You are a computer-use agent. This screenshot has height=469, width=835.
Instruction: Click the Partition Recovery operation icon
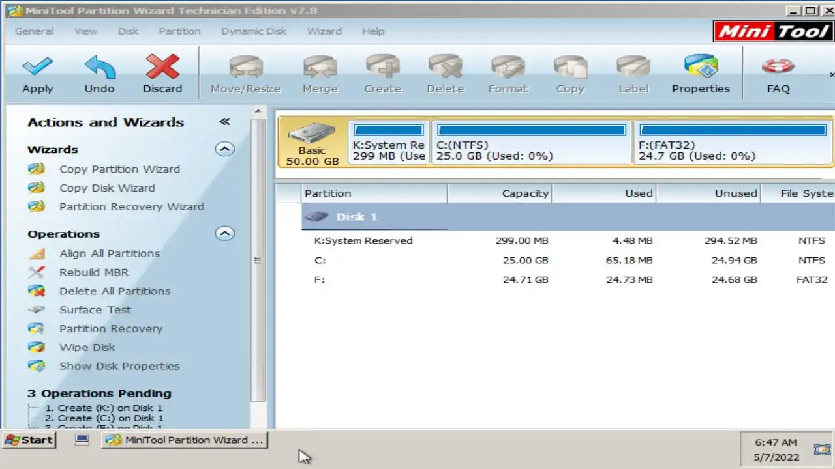pyautogui.click(x=37, y=328)
